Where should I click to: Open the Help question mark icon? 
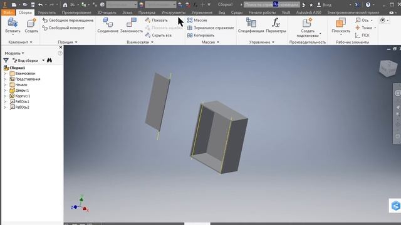click(368, 4)
